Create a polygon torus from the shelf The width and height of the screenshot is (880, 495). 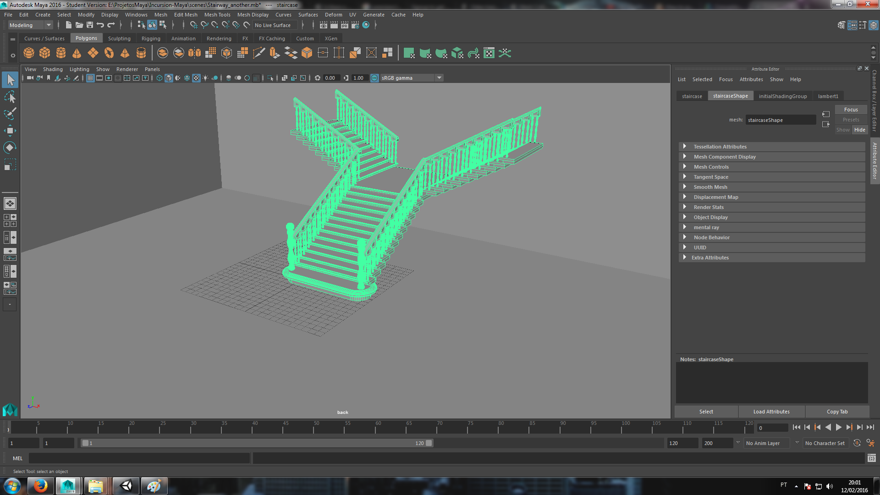click(x=109, y=53)
